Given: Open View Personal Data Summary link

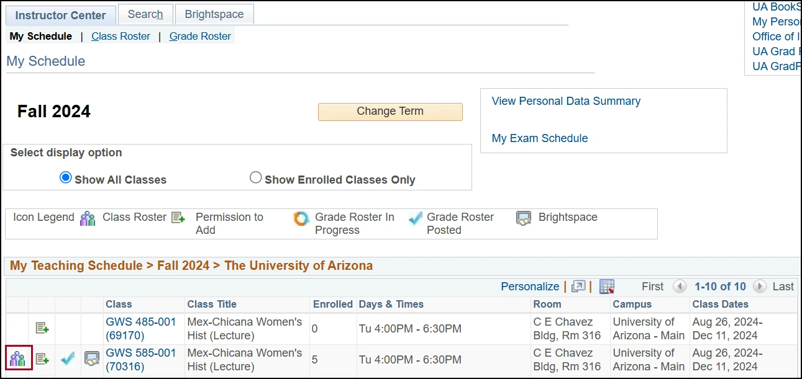Looking at the screenshot, I should [566, 101].
